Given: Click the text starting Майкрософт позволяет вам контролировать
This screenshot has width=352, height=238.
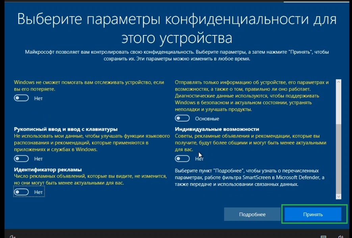Looking at the screenshot, I should coord(177,55).
